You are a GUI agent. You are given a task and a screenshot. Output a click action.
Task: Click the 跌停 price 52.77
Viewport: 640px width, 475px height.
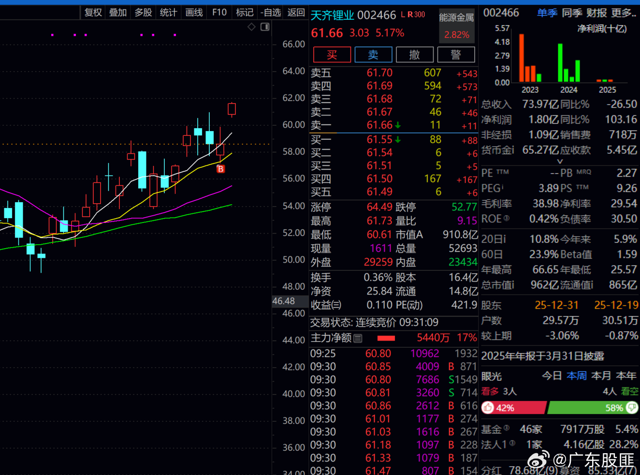pos(464,207)
